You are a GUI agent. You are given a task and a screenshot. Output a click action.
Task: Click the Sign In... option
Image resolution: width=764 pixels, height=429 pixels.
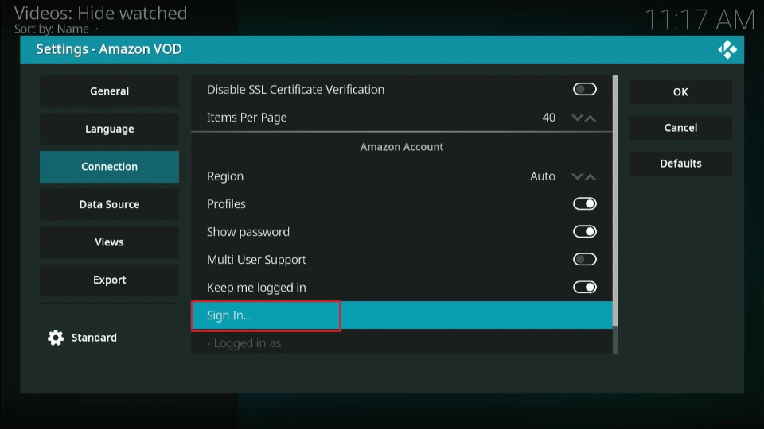(401, 315)
